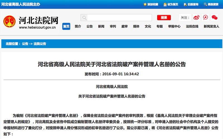The image size is (223, 139).
Task: Click the house icon beside 设为首页
Action: [x=165, y=4]
